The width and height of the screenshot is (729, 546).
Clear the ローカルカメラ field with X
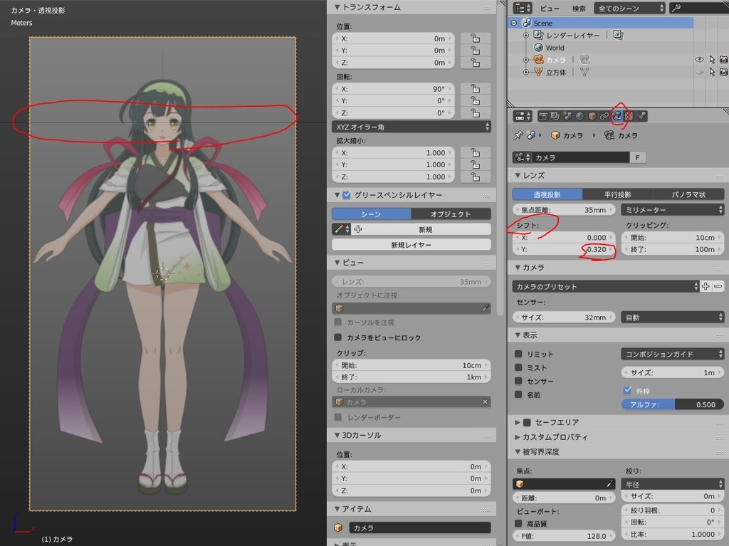[x=485, y=401]
